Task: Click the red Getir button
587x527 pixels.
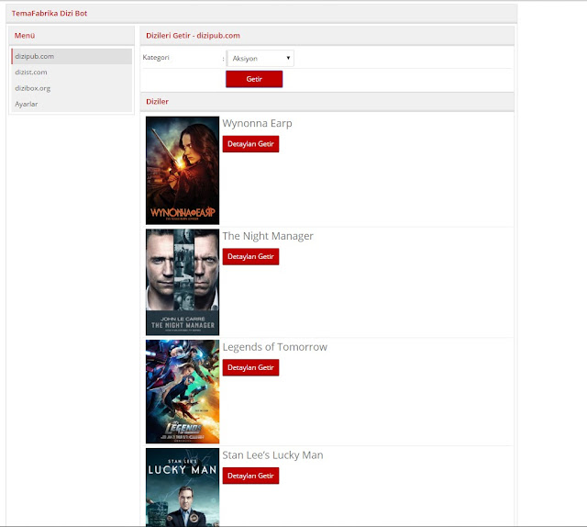Action: point(254,79)
